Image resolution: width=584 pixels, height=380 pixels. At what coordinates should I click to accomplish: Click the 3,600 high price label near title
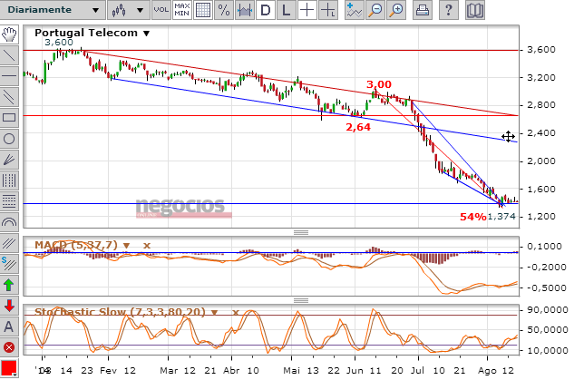click(x=59, y=43)
